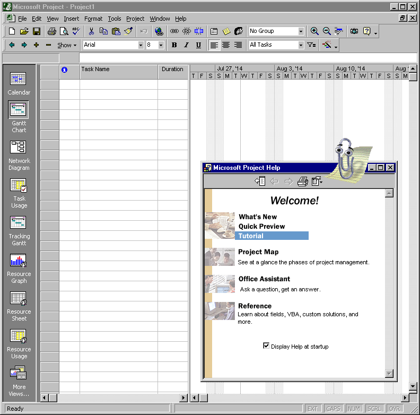Click the Split Task icon
This screenshot has width=420, height=415.
coord(199,31)
